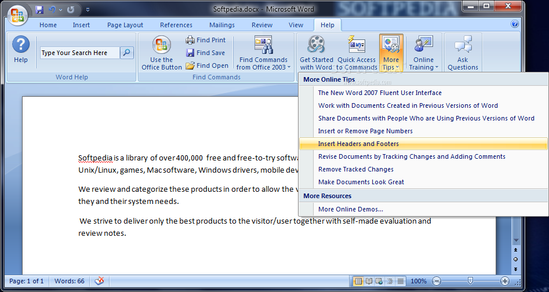The image size is (549, 292).
Task: Click the vertical scrollbar down arrow
Action: [x=516, y=240]
